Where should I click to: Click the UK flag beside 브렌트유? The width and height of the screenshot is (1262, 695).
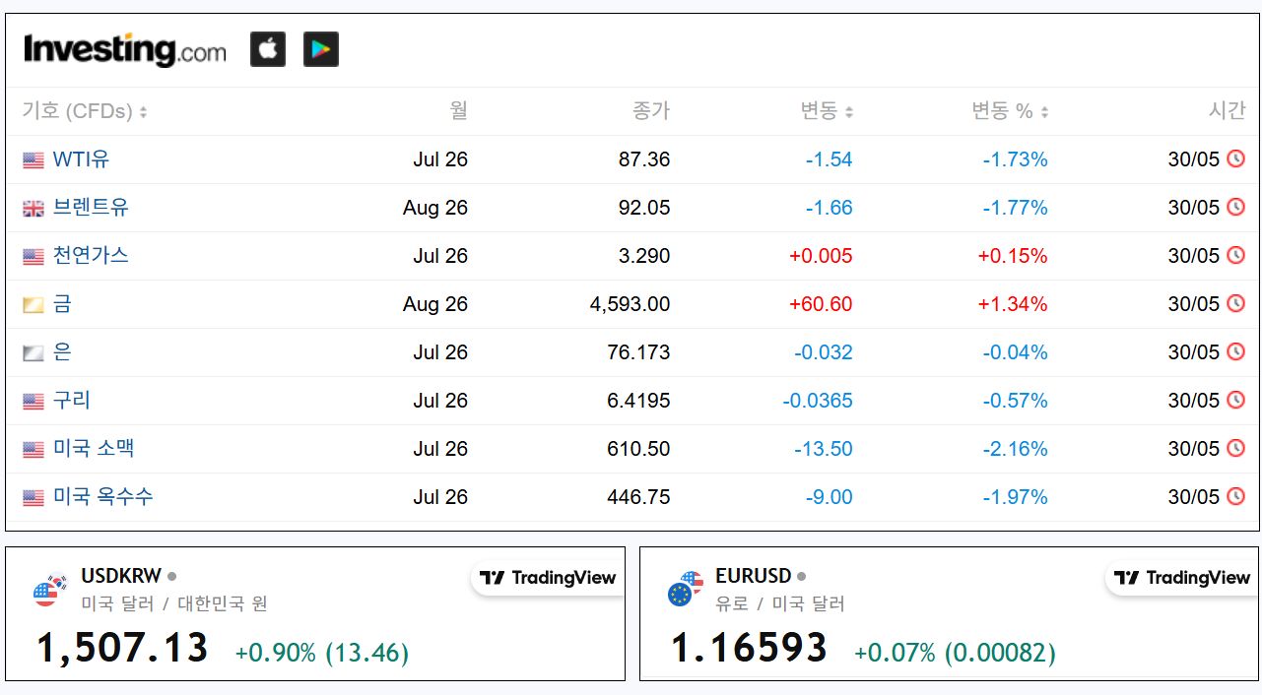pyautogui.click(x=33, y=209)
